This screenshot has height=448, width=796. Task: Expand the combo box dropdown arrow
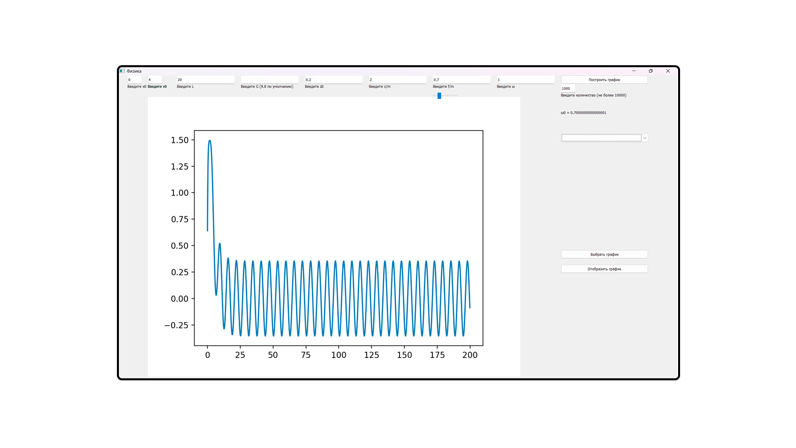(x=645, y=138)
